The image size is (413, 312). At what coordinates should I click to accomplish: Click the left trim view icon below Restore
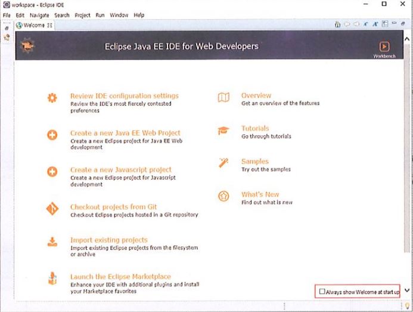[x=7, y=38]
